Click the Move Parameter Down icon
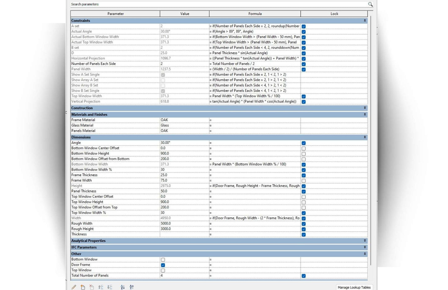Screen dimensions: 448x290 pyautogui.click(x=110, y=287)
